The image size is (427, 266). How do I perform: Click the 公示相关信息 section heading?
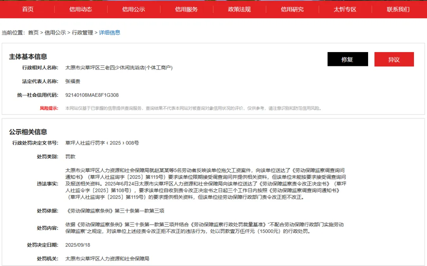click(x=28, y=132)
